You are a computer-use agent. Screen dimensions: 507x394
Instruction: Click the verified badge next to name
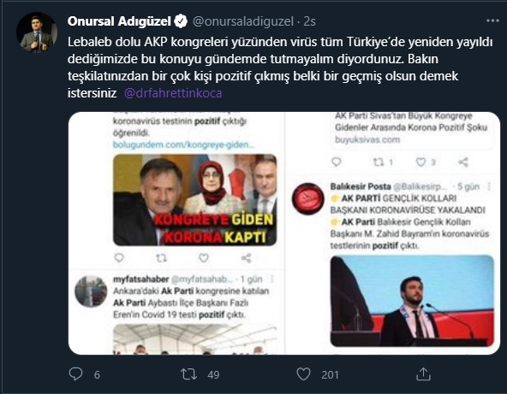[x=181, y=21]
